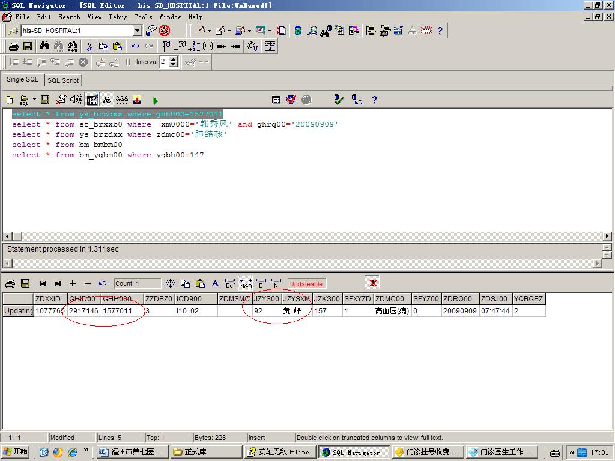This screenshot has height=461, width=615.
Task: Delete the current row with the minus icon
Action: (x=88, y=283)
